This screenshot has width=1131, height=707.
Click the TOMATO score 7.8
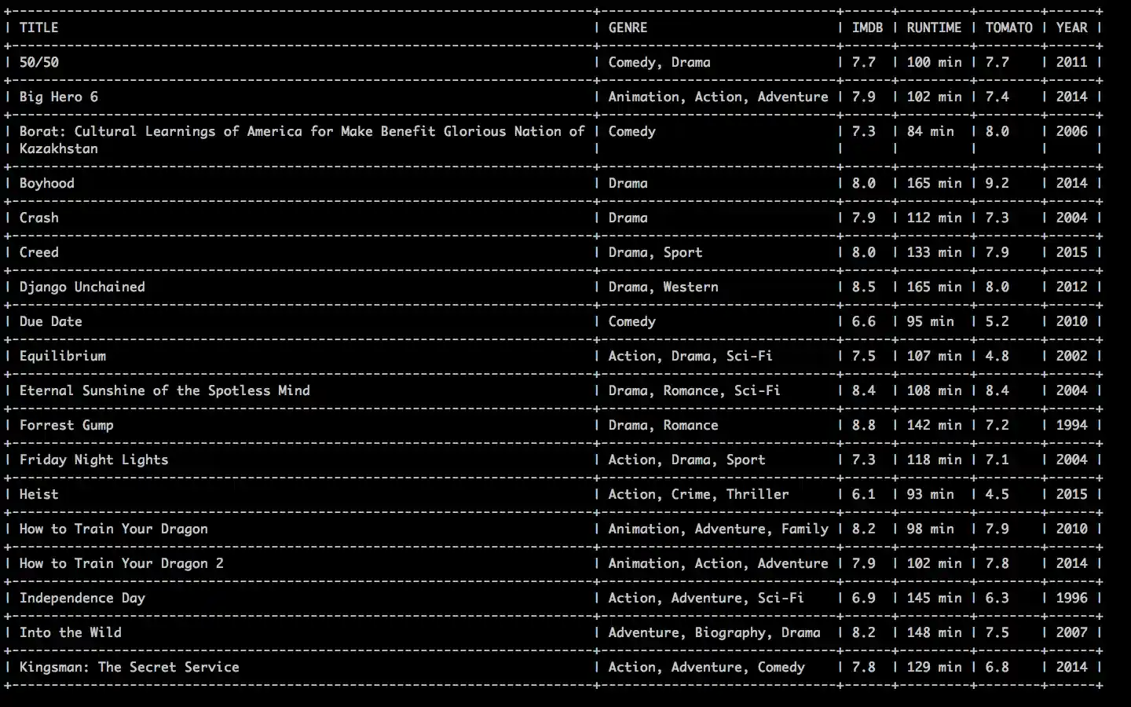(x=997, y=563)
